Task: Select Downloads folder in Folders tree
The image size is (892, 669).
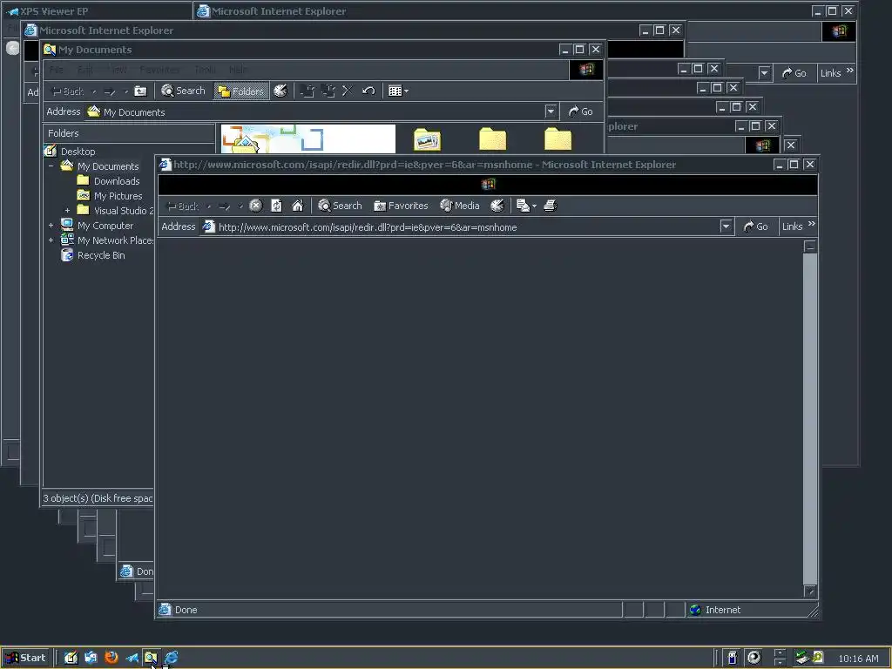Action: 117,181
